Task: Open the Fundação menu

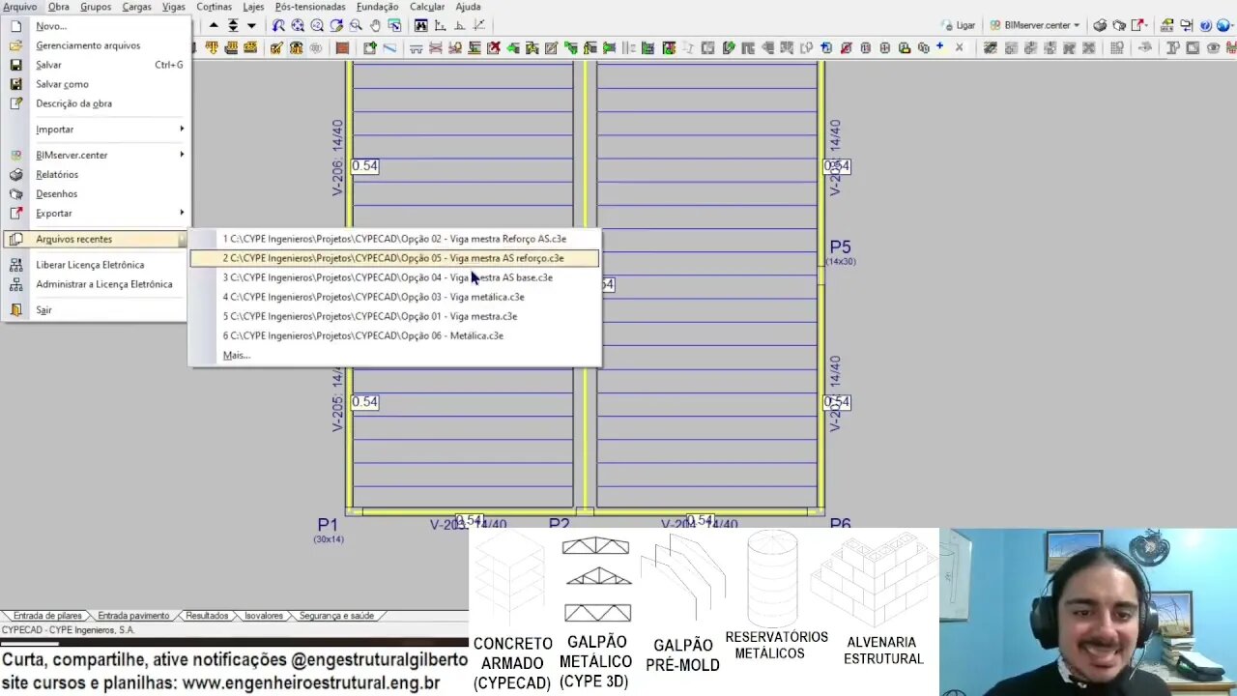Action: point(377,7)
